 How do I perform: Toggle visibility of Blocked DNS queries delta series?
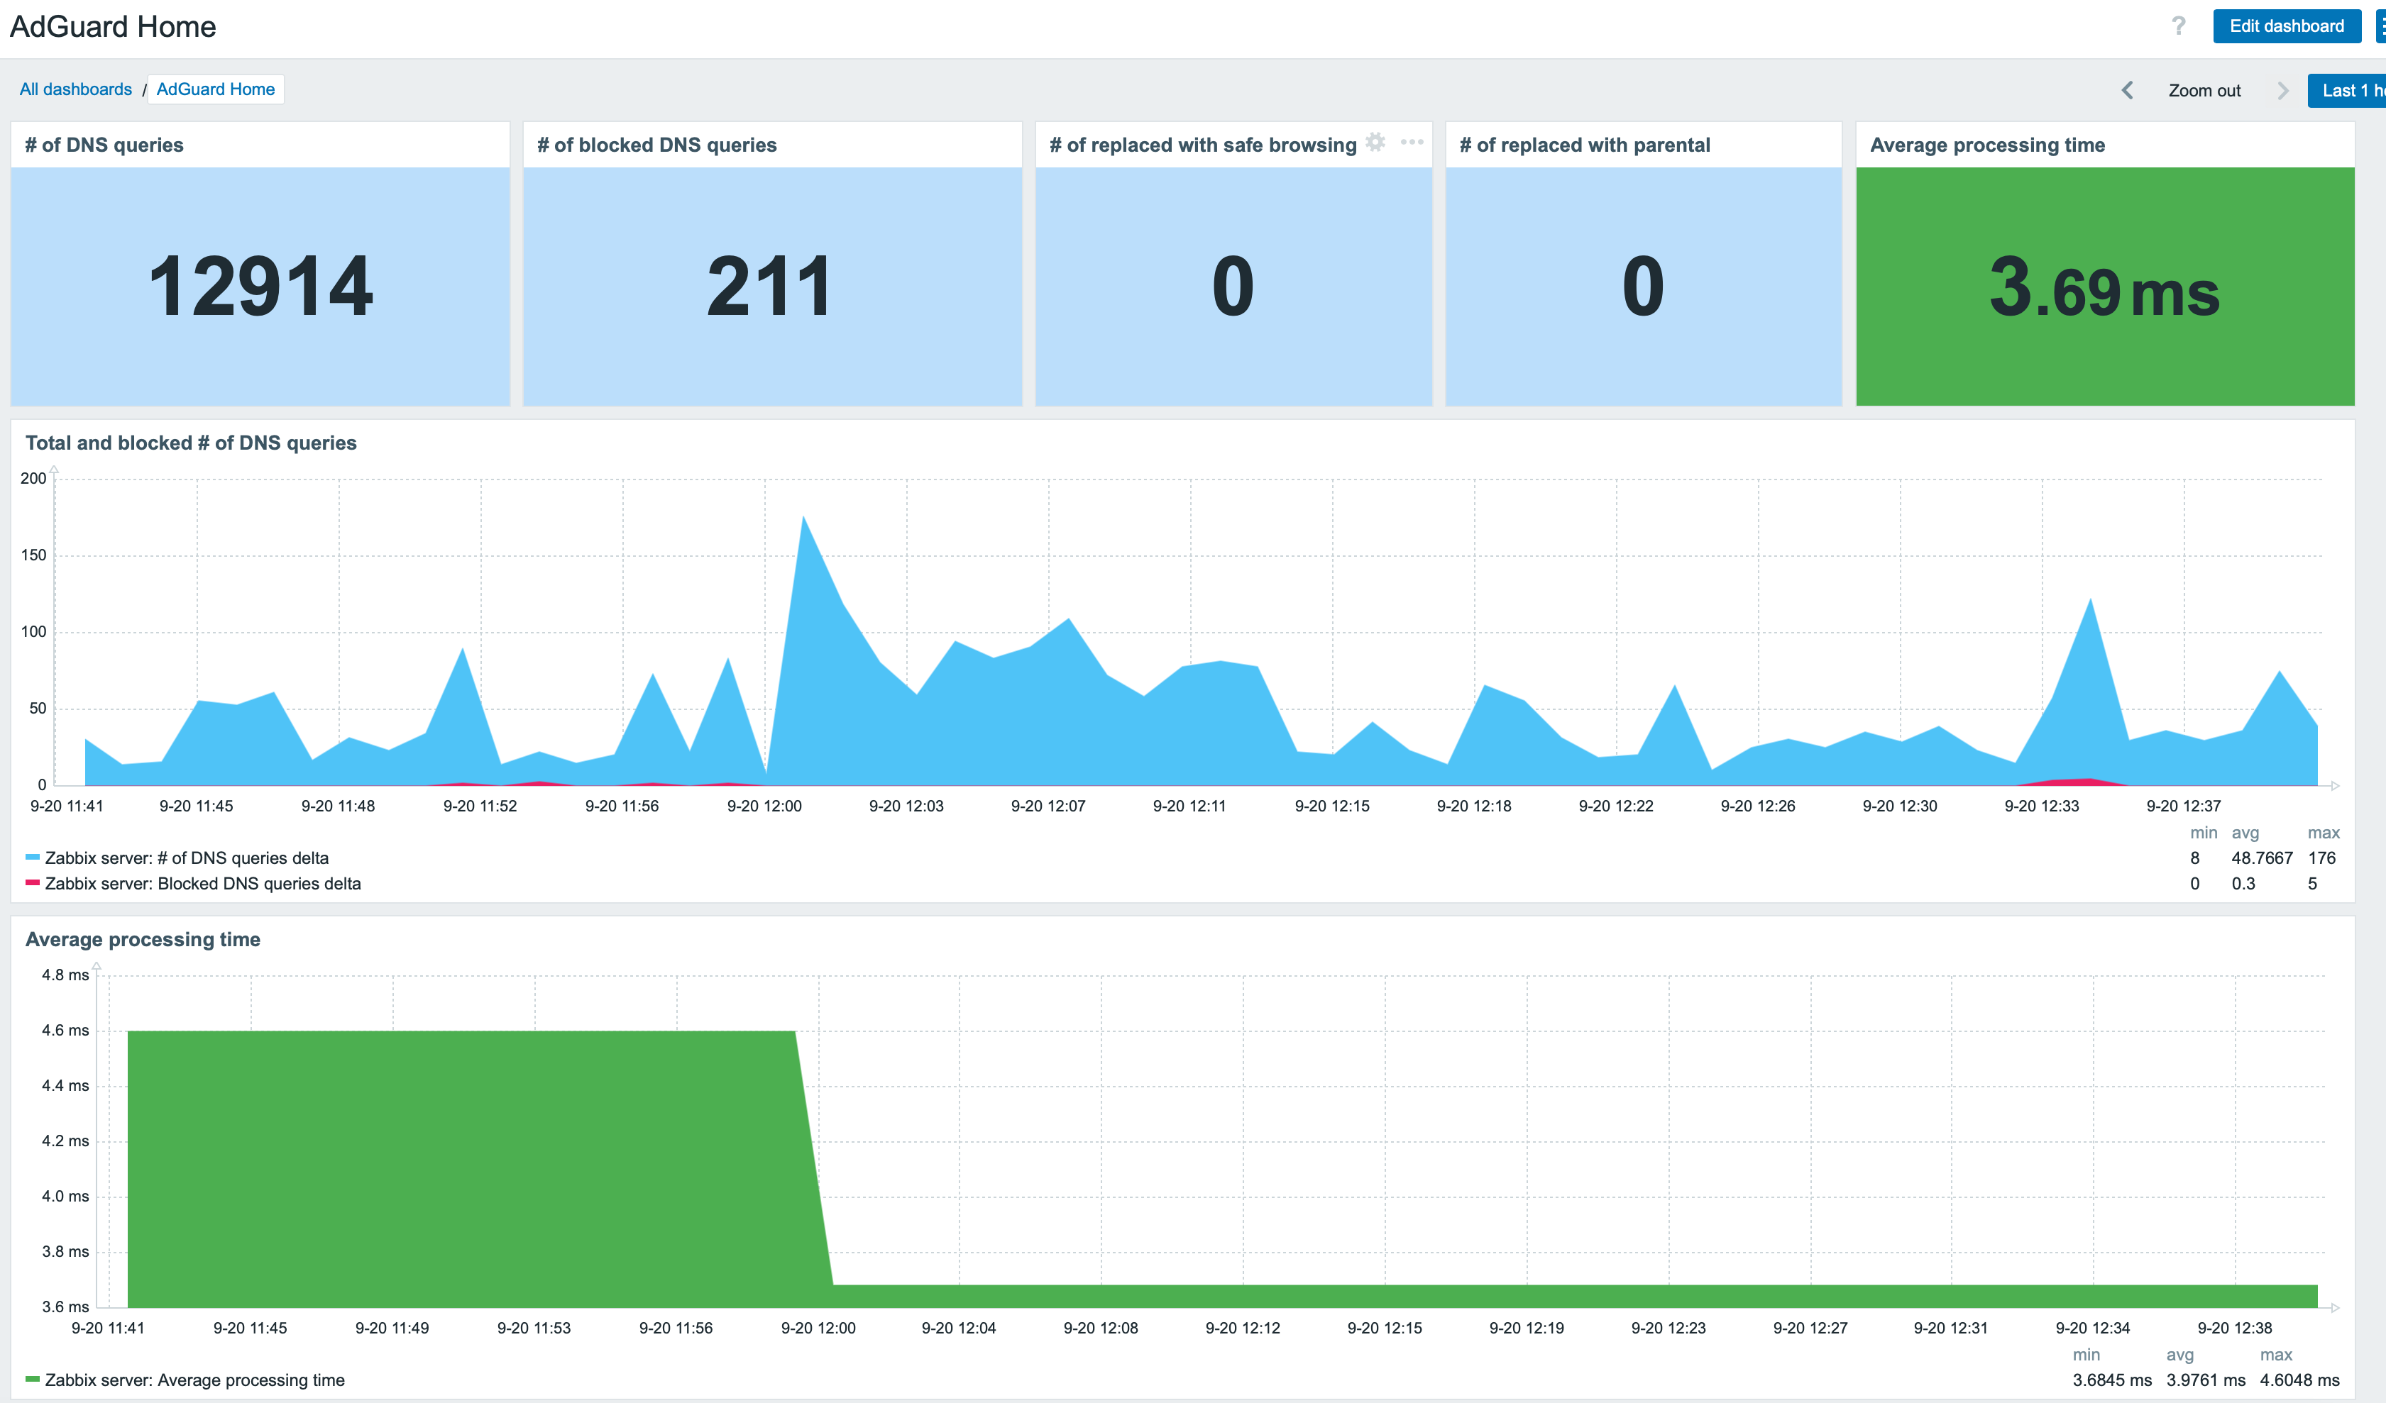[x=204, y=882]
